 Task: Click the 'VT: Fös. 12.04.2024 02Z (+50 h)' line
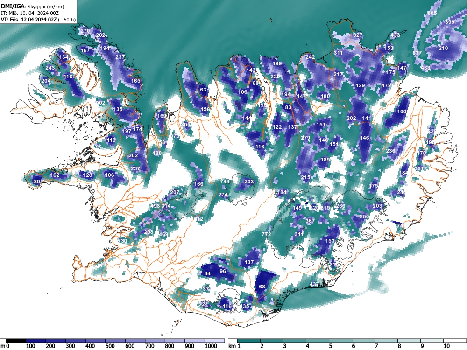click(38, 20)
